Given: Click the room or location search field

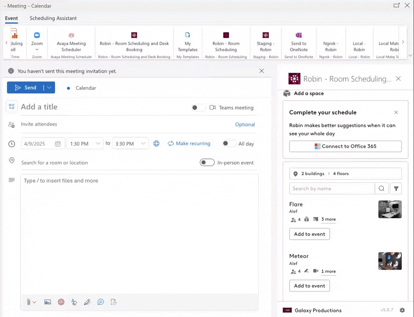Looking at the screenshot, I should tap(108, 163).
